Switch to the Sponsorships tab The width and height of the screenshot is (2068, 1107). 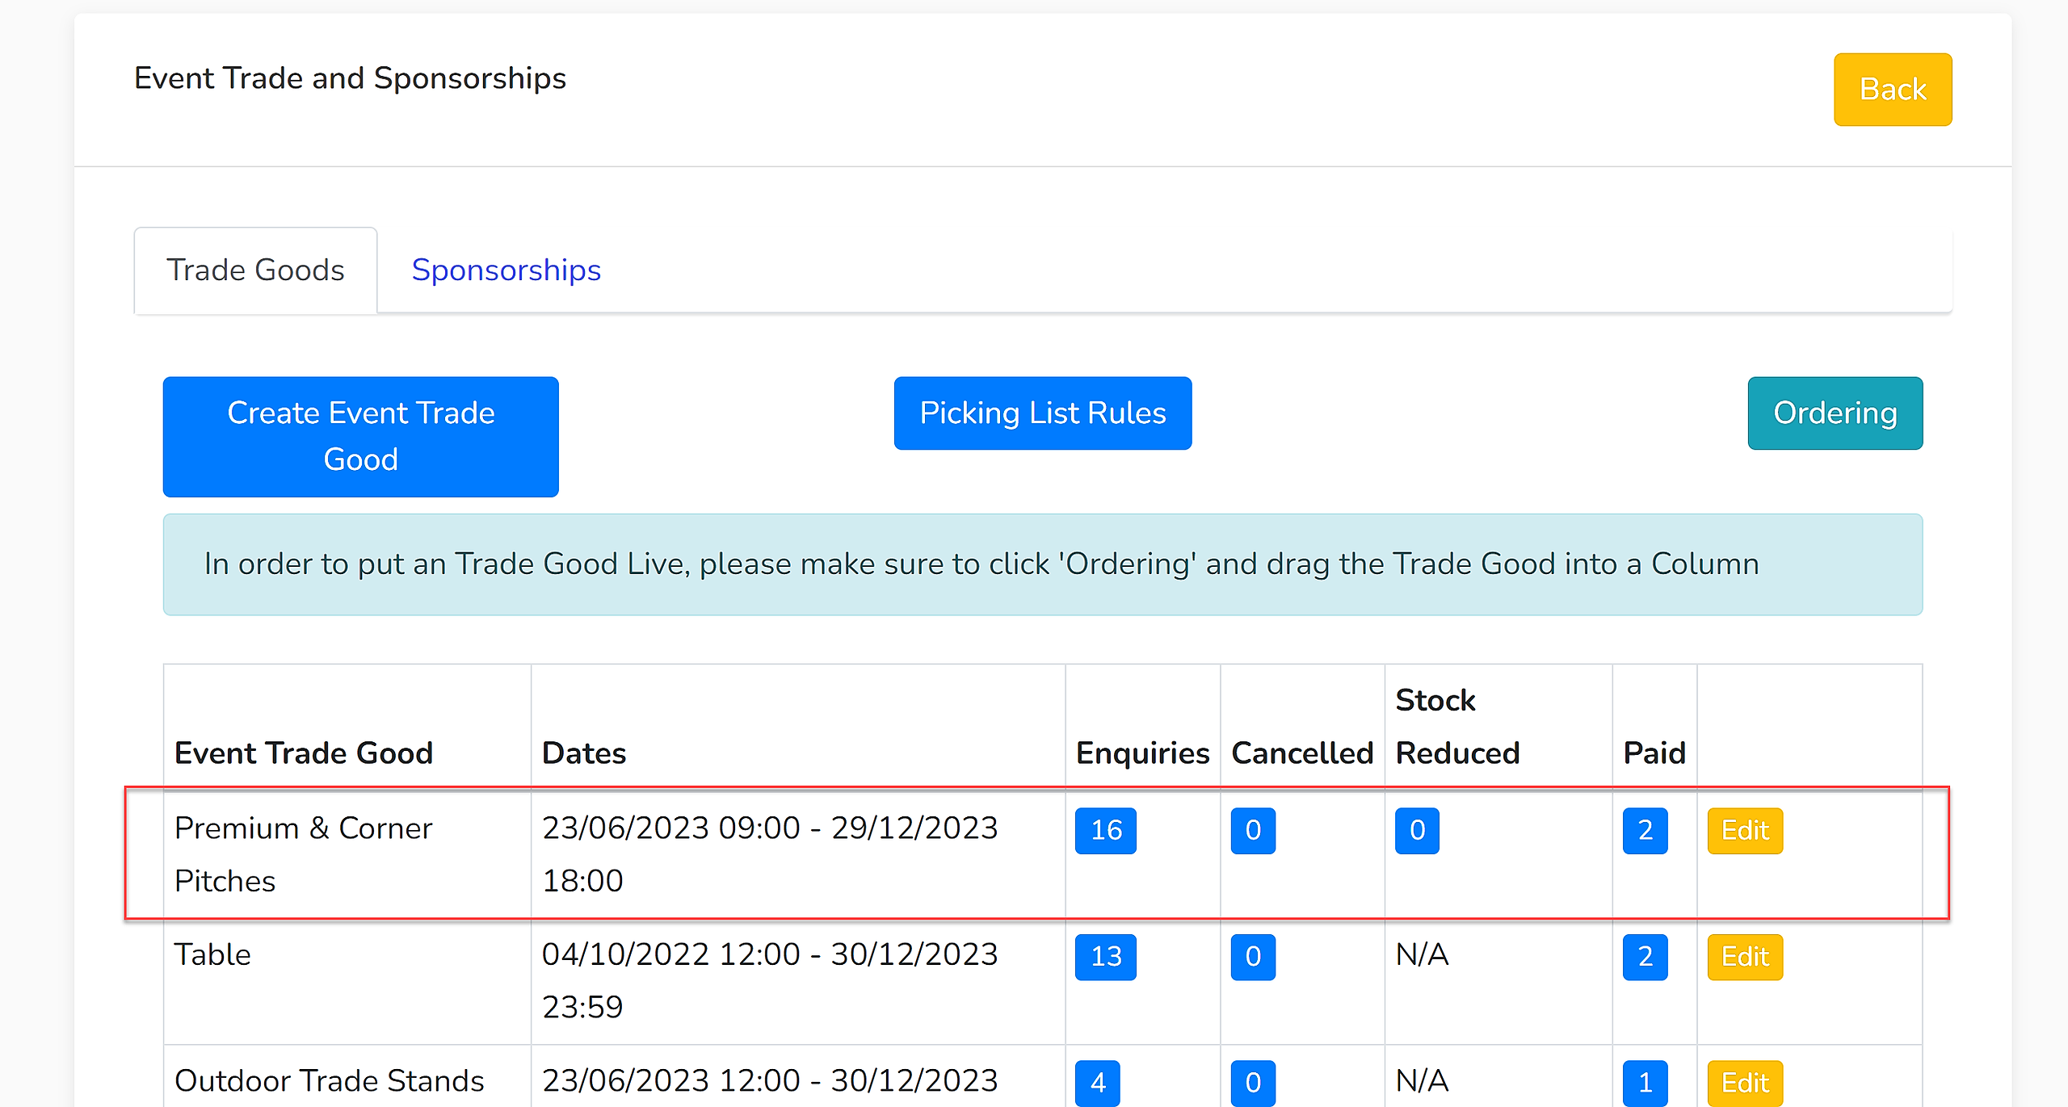click(x=506, y=270)
